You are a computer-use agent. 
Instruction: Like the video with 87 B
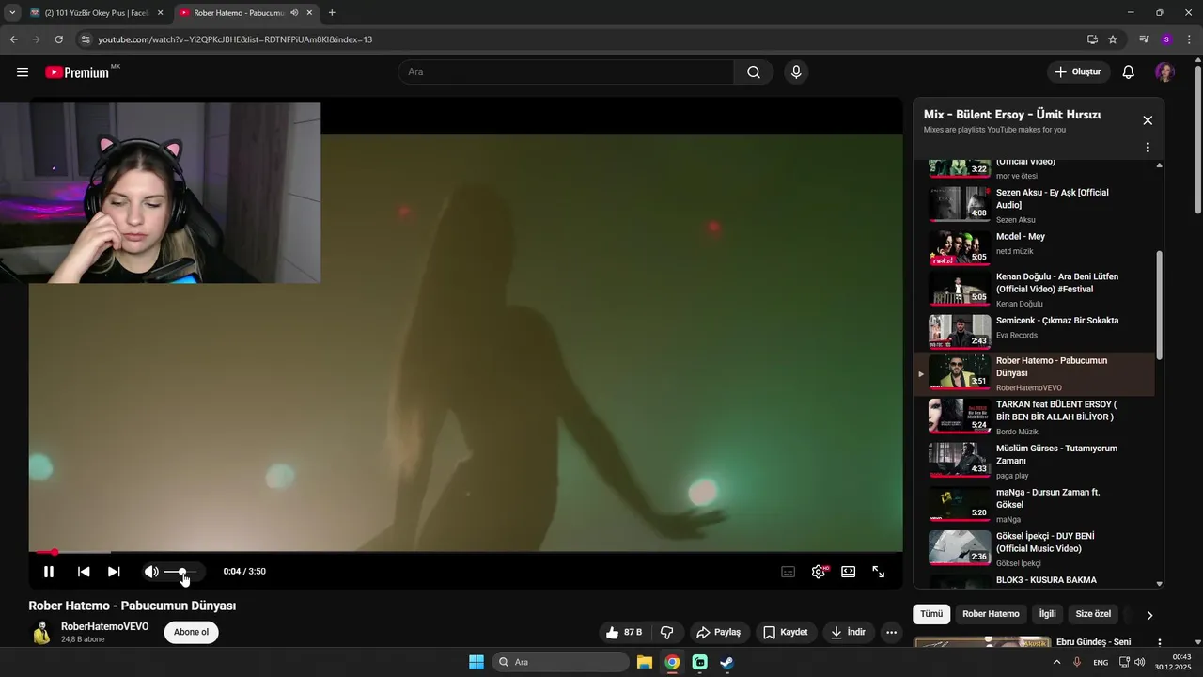pos(624,633)
